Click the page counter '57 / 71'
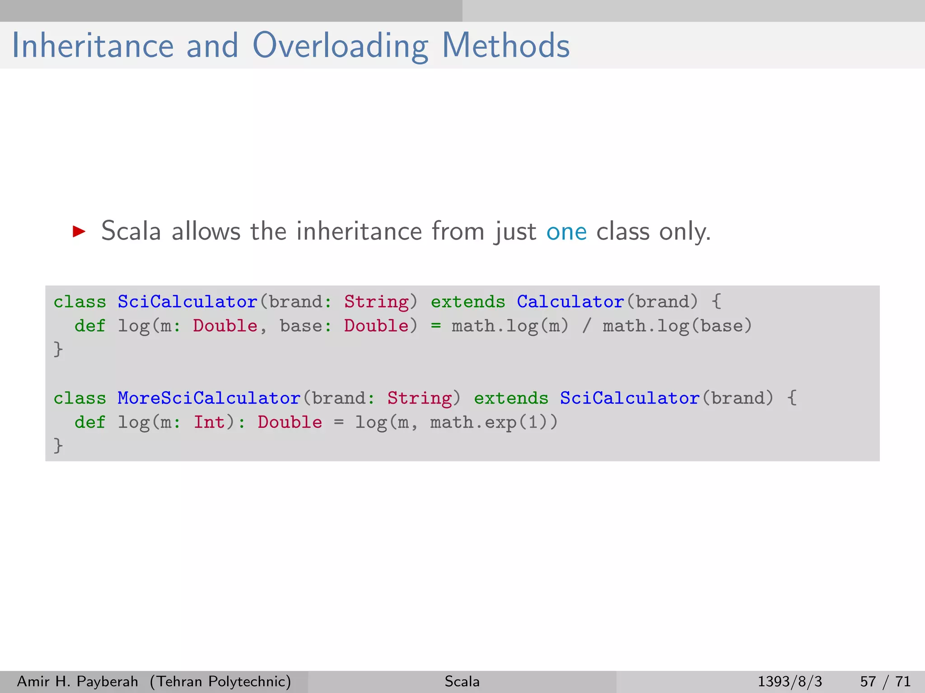The image size is (925, 693). point(885,681)
